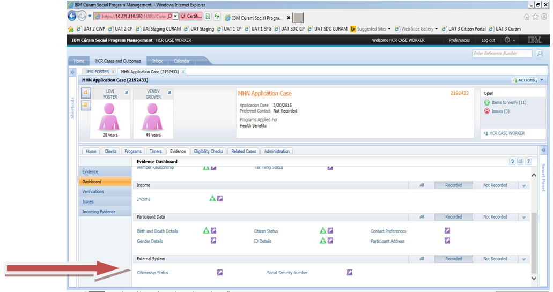Click the dashboard scrollbar down arrow

[534, 278]
